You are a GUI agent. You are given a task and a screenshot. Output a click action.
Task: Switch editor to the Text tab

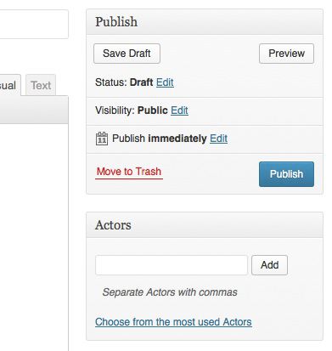(41, 85)
